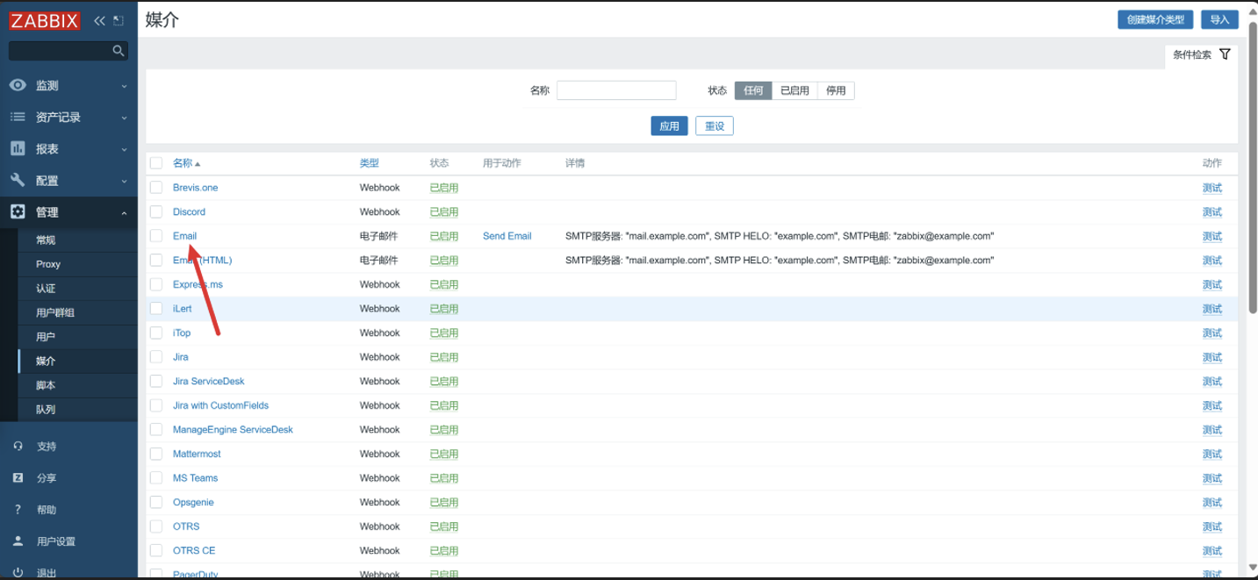Viewport: 1258px width, 580px height.
Task: Select the 已启用 status filter option
Action: [x=794, y=90]
